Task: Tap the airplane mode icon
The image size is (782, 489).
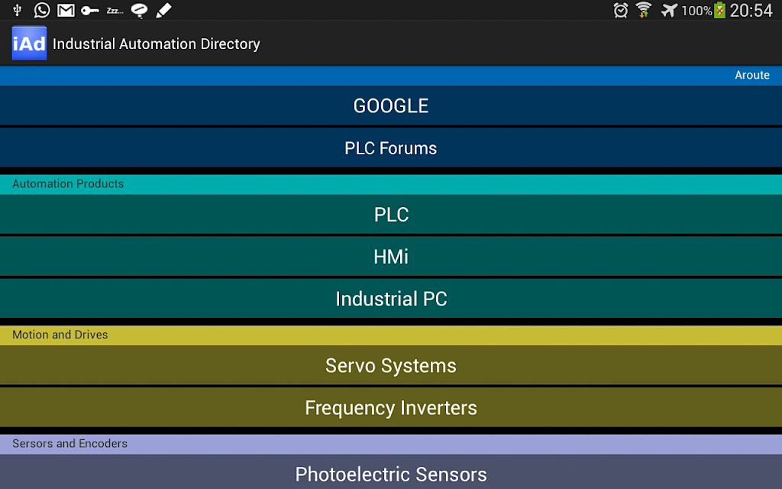Action: 669,11
